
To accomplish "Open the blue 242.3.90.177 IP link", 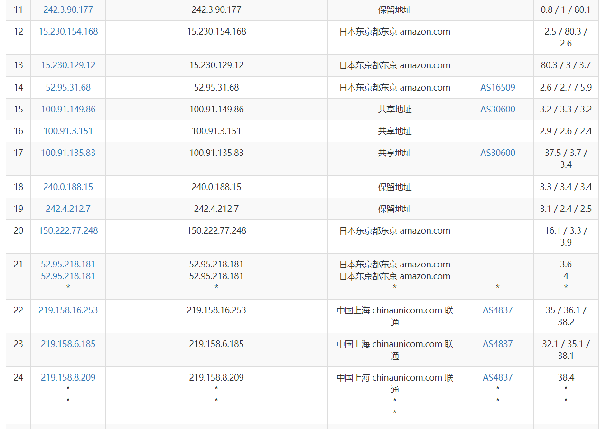I will pos(68,9).
